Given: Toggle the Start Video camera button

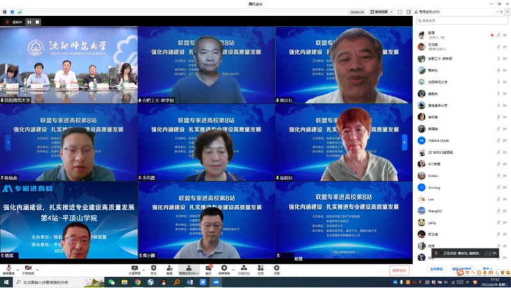Looking at the screenshot, I should click(x=28, y=269).
